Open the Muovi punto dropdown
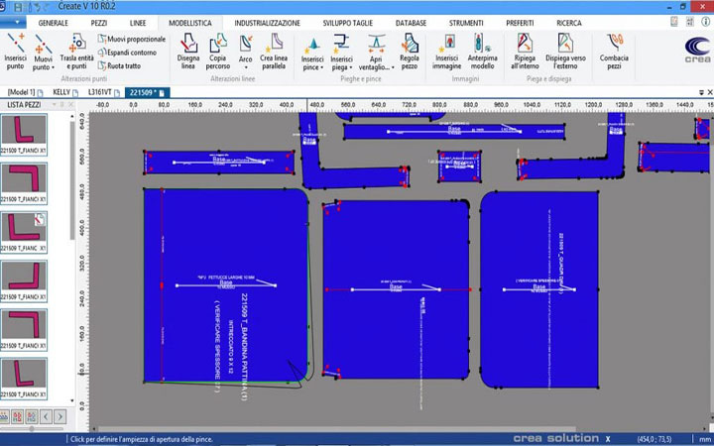Screen dimensions: 714x446 (43, 68)
